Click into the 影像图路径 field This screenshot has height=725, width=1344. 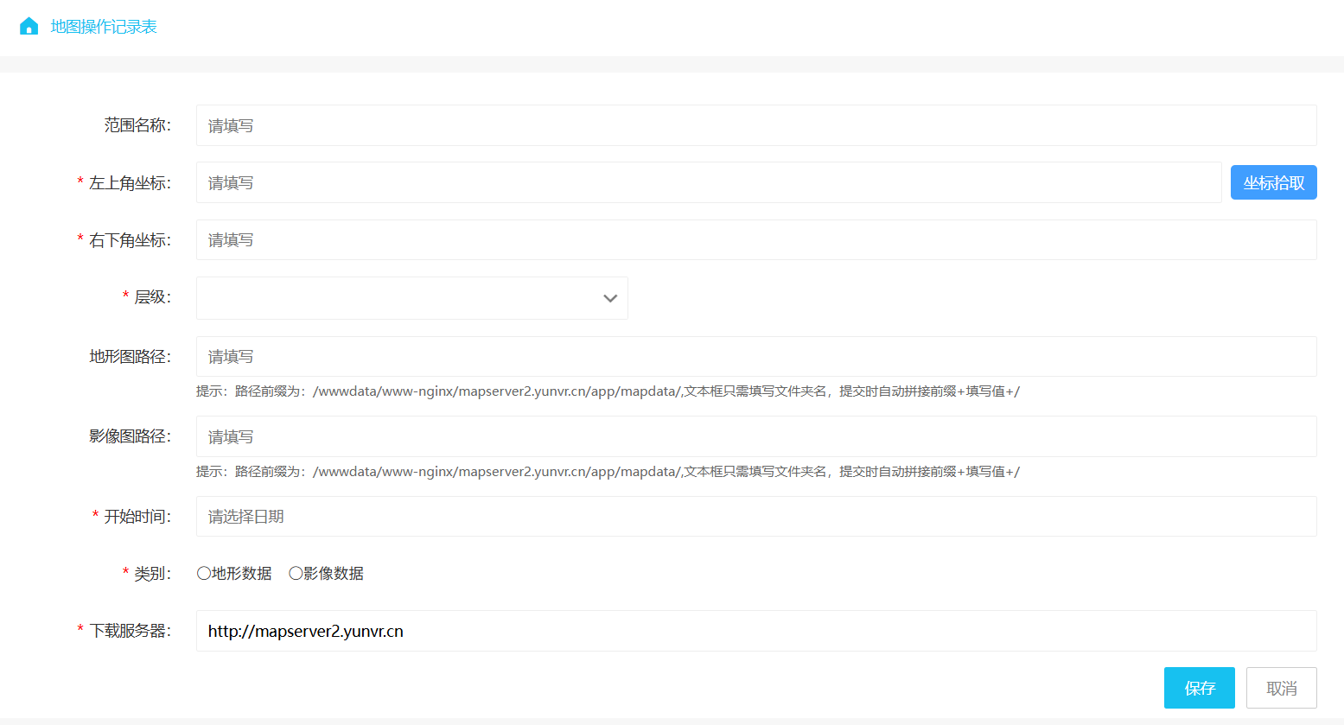click(x=755, y=436)
